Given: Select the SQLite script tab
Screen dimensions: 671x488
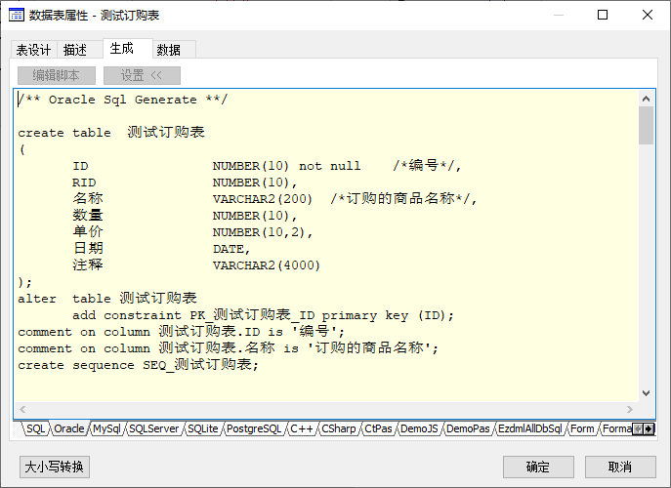Looking at the screenshot, I should coord(203,428).
